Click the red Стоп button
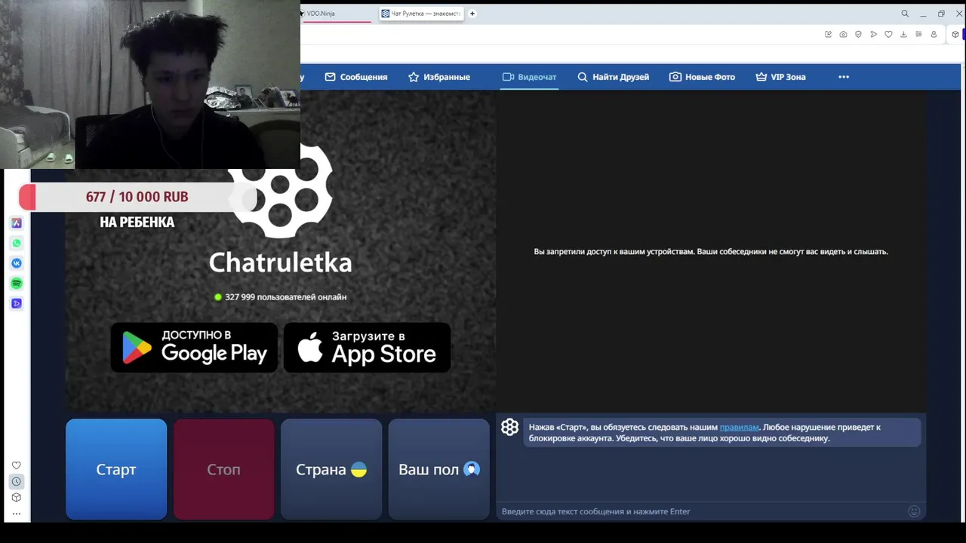This screenshot has height=543, width=966. (x=224, y=469)
